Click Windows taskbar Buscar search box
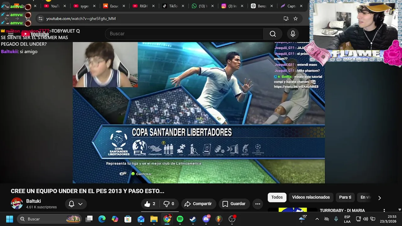Image resolution: width=402 pixels, height=226 pixels. tap(49, 219)
